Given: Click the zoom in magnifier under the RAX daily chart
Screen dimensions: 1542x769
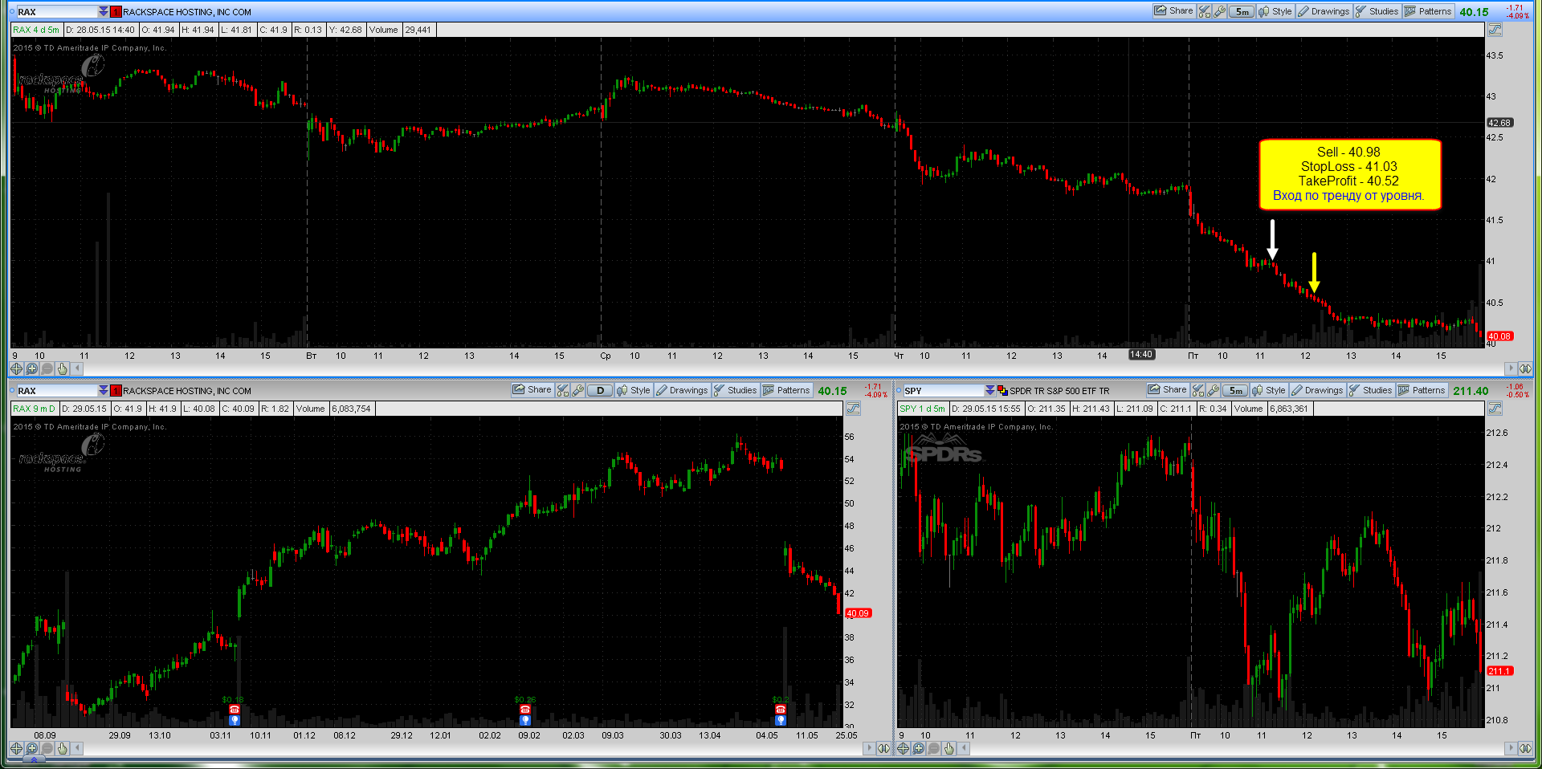Looking at the screenshot, I should [32, 748].
